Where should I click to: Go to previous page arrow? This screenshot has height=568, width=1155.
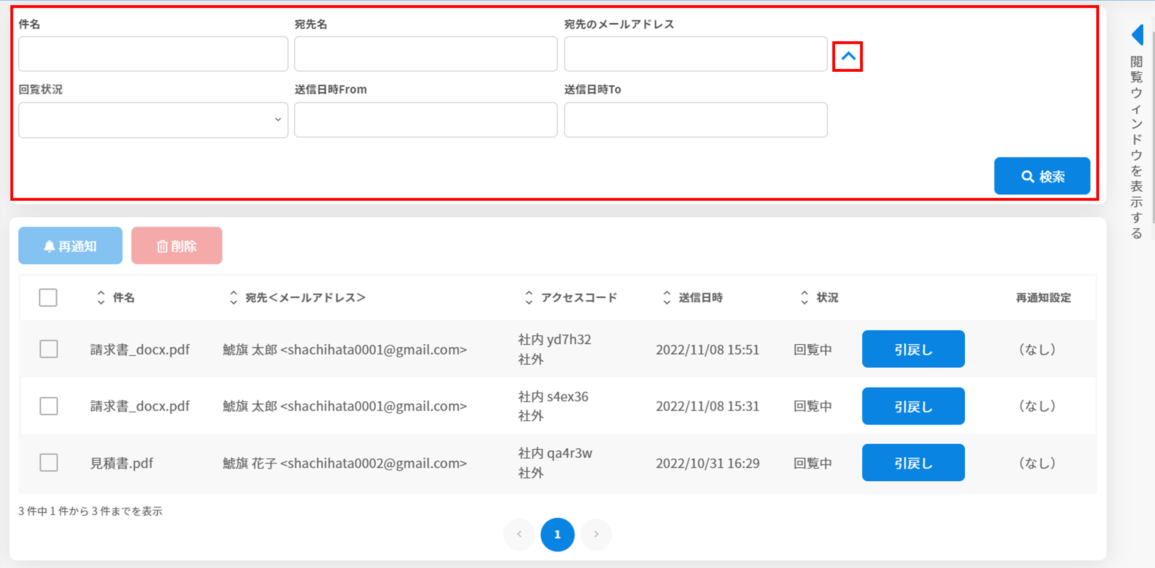519,534
